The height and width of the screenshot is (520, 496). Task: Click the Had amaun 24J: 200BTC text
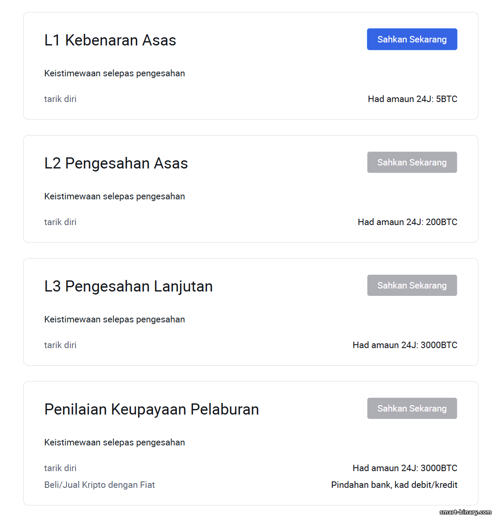[408, 222]
